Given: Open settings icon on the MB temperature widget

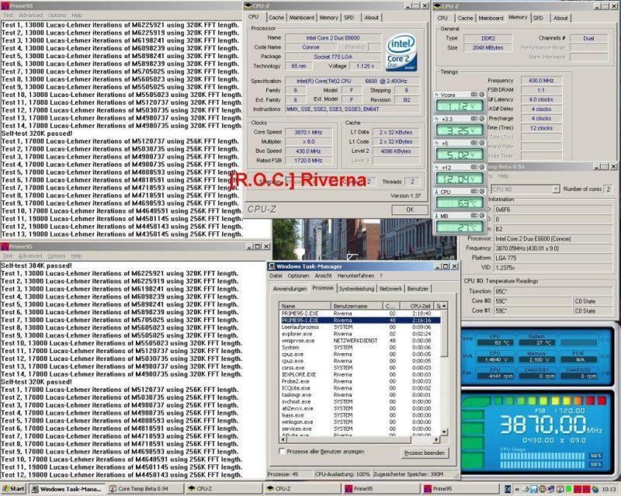Looking at the screenshot, I should (474, 216).
